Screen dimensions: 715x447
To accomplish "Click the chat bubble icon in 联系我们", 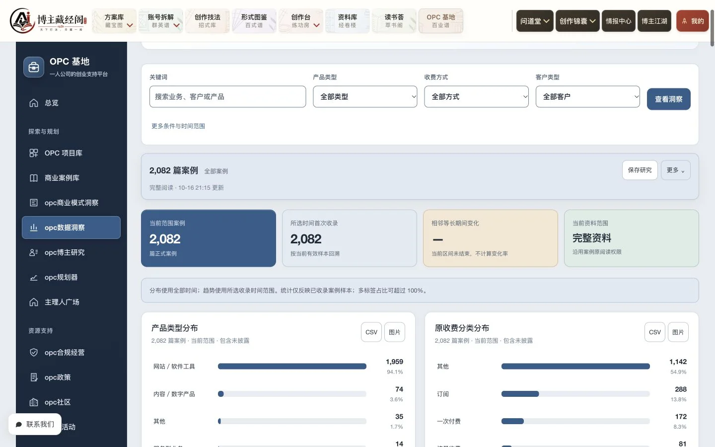I will pos(19,425).
